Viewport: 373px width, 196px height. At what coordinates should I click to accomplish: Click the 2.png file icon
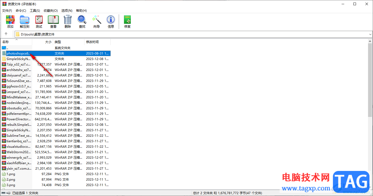coord(4,179)
